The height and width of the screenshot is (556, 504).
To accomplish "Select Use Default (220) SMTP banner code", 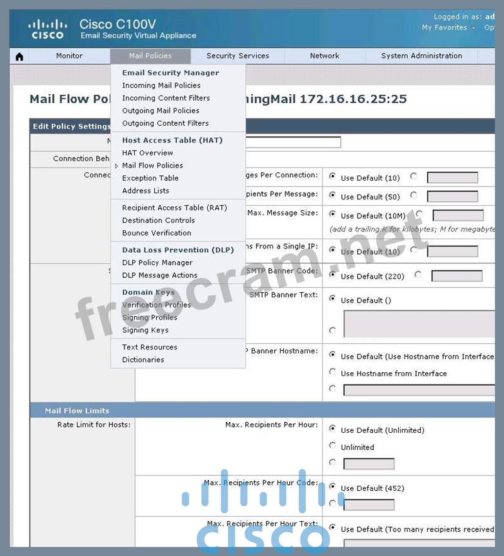I will click(333, 274).
